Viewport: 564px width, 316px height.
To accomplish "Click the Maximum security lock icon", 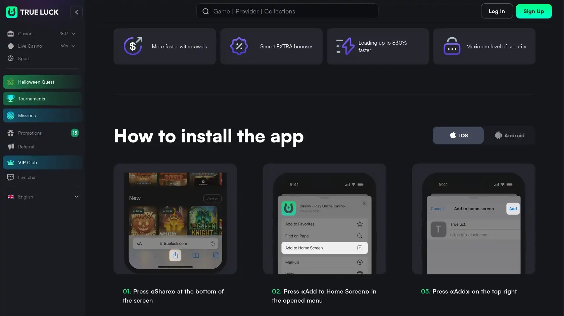I will (x=452, y=46).
